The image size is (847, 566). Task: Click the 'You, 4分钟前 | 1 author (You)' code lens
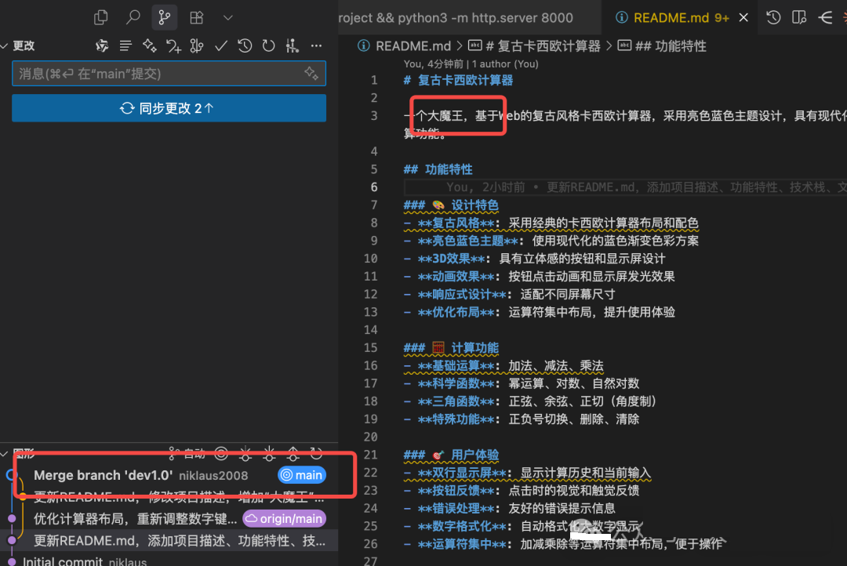(x=471, y=63)
